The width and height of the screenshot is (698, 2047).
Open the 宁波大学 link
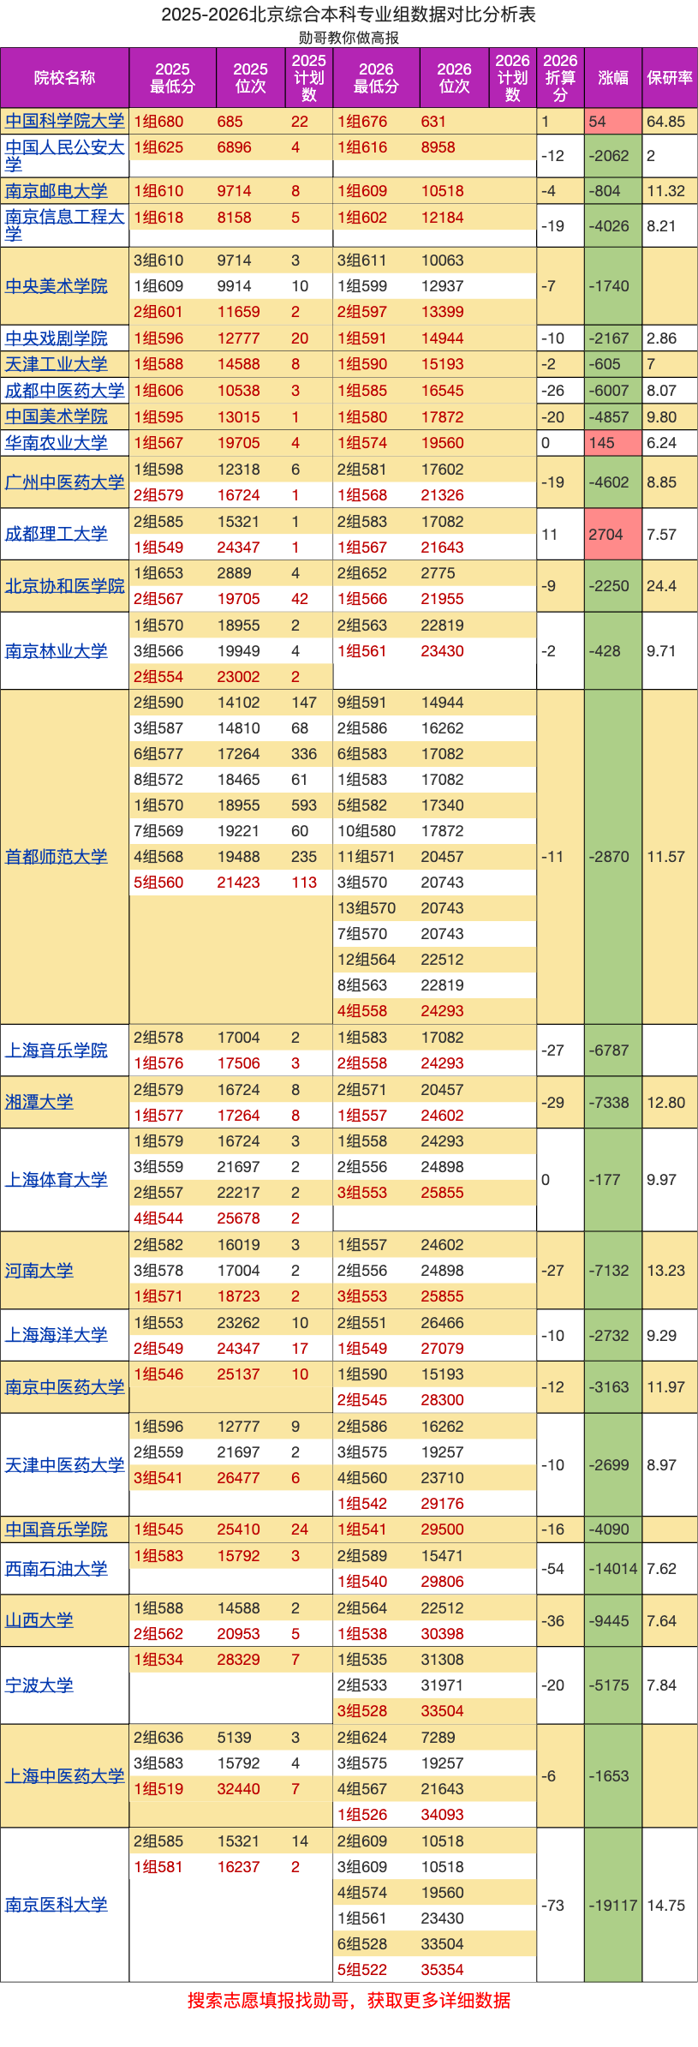click(x=39, y=1685)
